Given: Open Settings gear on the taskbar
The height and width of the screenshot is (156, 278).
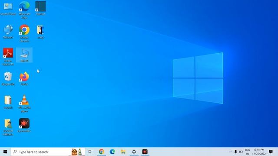Looking at the screenshot, I should click(x=134, y=152).
